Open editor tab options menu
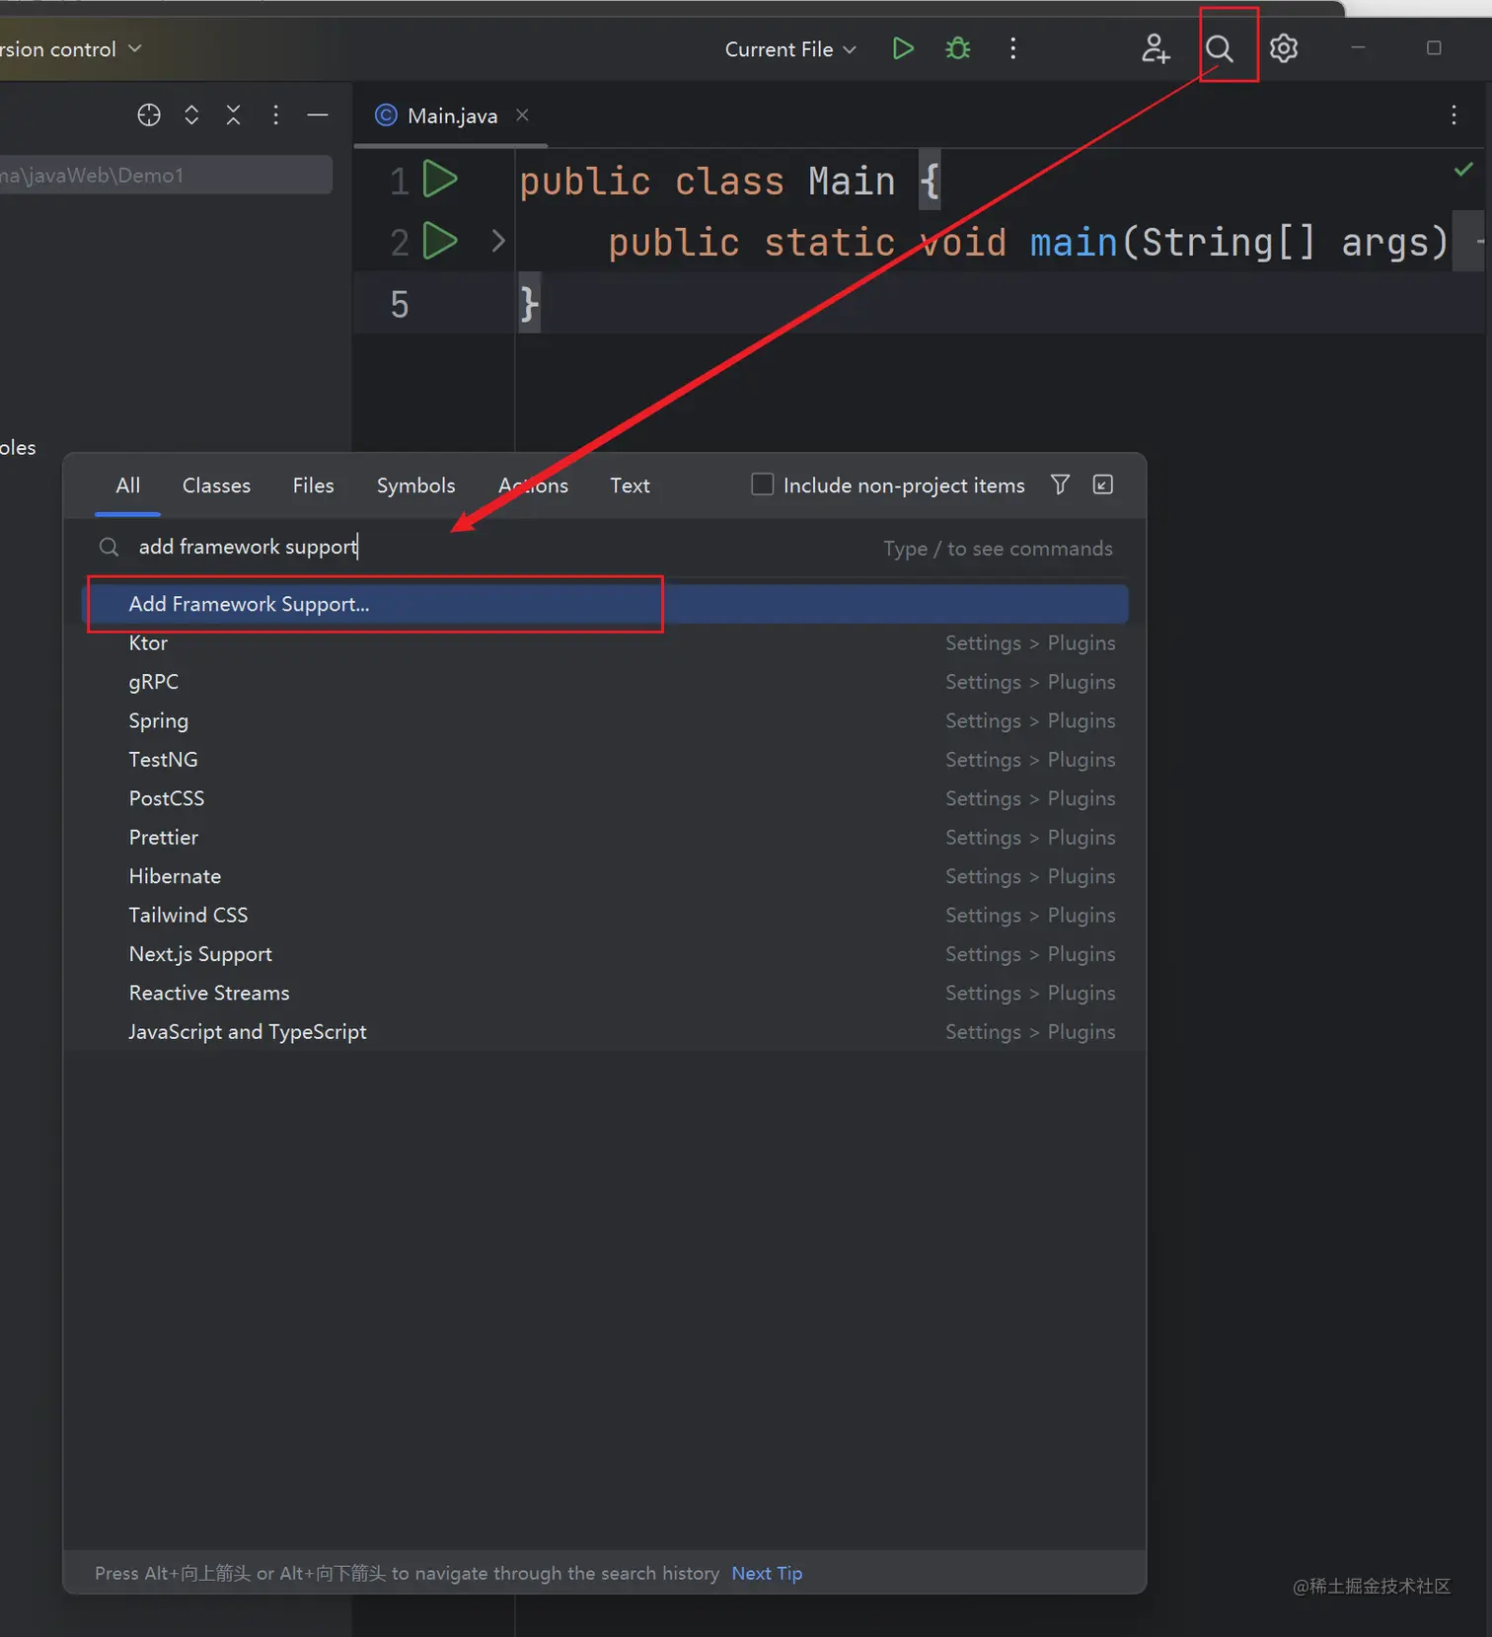Viewport: 1492px width, 1637px height. 1454,115
